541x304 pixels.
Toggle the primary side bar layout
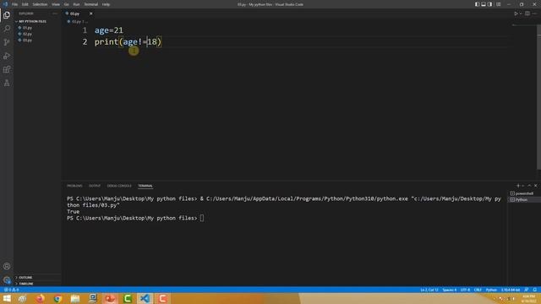pos(477,4)
